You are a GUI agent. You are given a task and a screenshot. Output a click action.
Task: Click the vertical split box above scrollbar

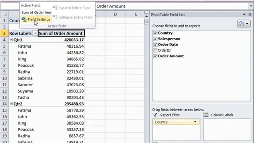(x=147, y=12)
